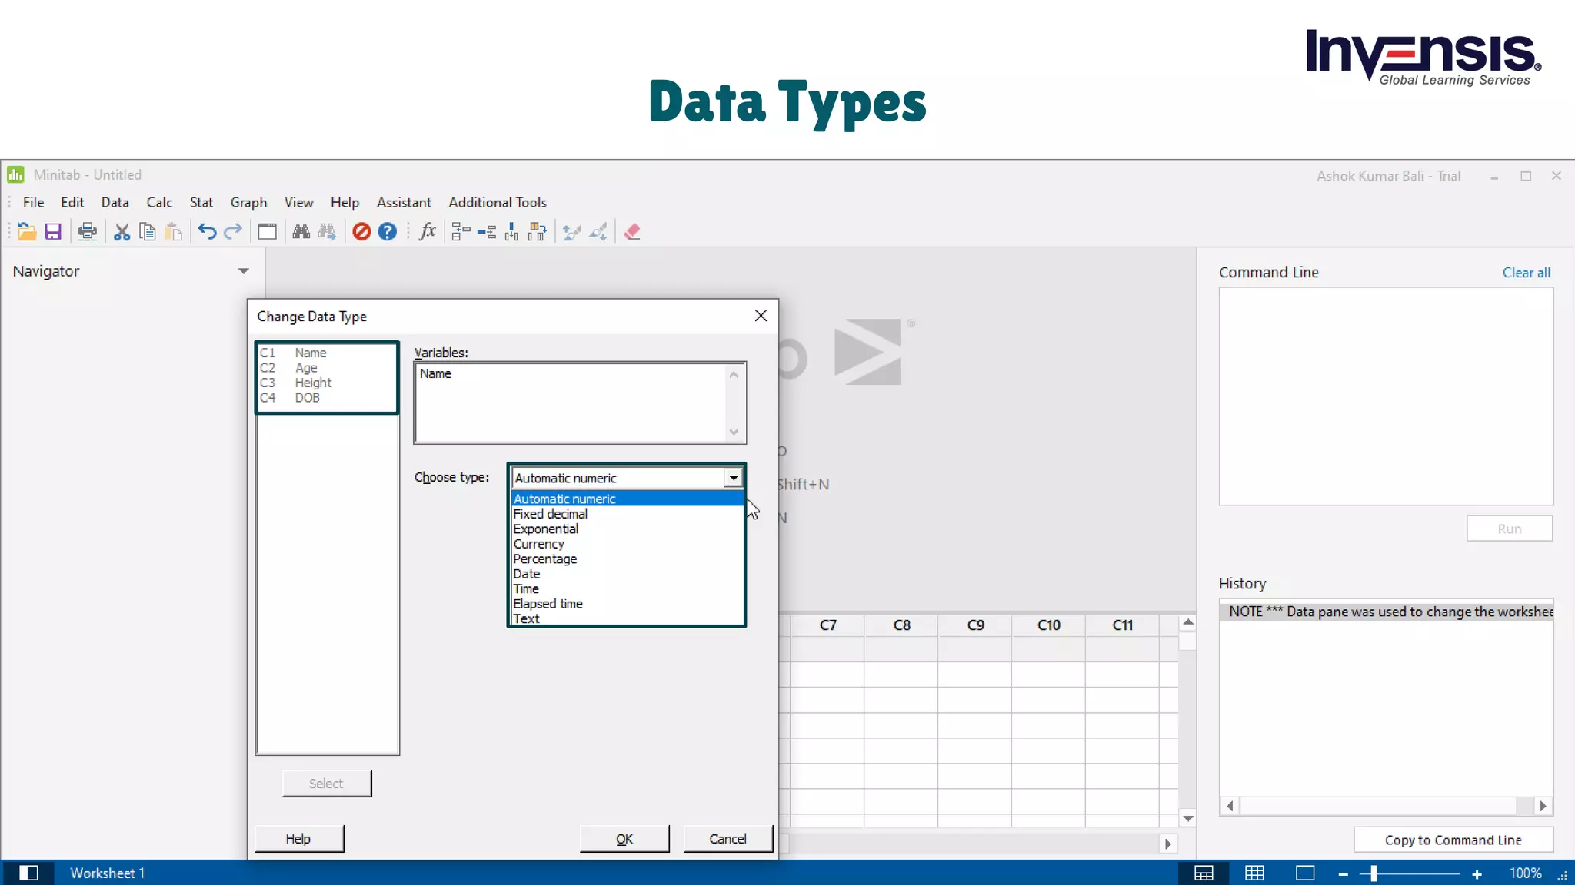Click the red Cancel command icon
This screenshot has height=885, width=1575.
(x=361, y=232)
